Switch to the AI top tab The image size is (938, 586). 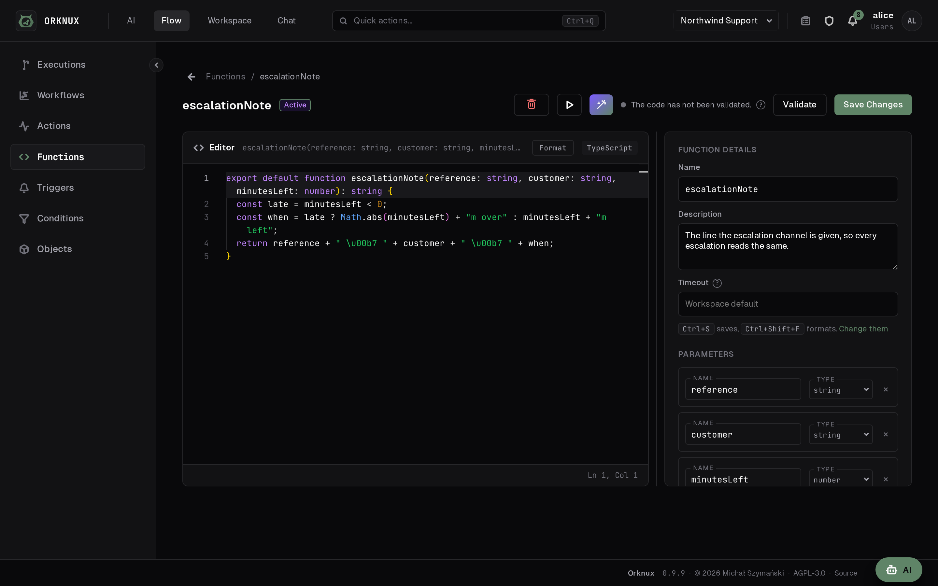point(131,21)
